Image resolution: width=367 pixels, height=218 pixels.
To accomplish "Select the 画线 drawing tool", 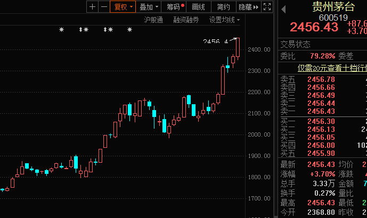I will click(x=199, y=7).
